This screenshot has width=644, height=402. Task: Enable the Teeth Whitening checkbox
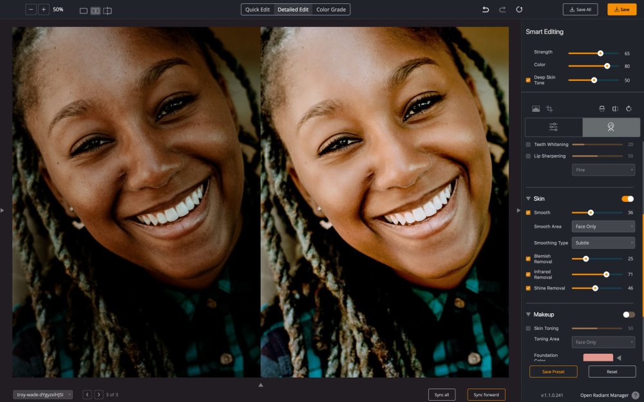coord(529,145)
